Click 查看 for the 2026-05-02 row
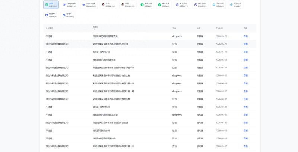298x152 pixels. coord(245,75)
